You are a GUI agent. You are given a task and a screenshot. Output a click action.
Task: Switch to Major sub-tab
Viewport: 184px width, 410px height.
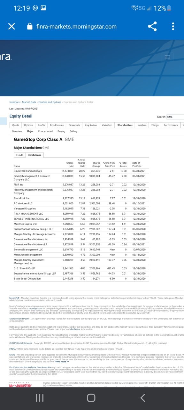tap(30, 131)
